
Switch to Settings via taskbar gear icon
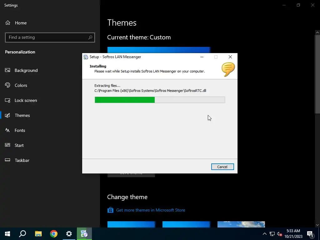tap(69, 234)
